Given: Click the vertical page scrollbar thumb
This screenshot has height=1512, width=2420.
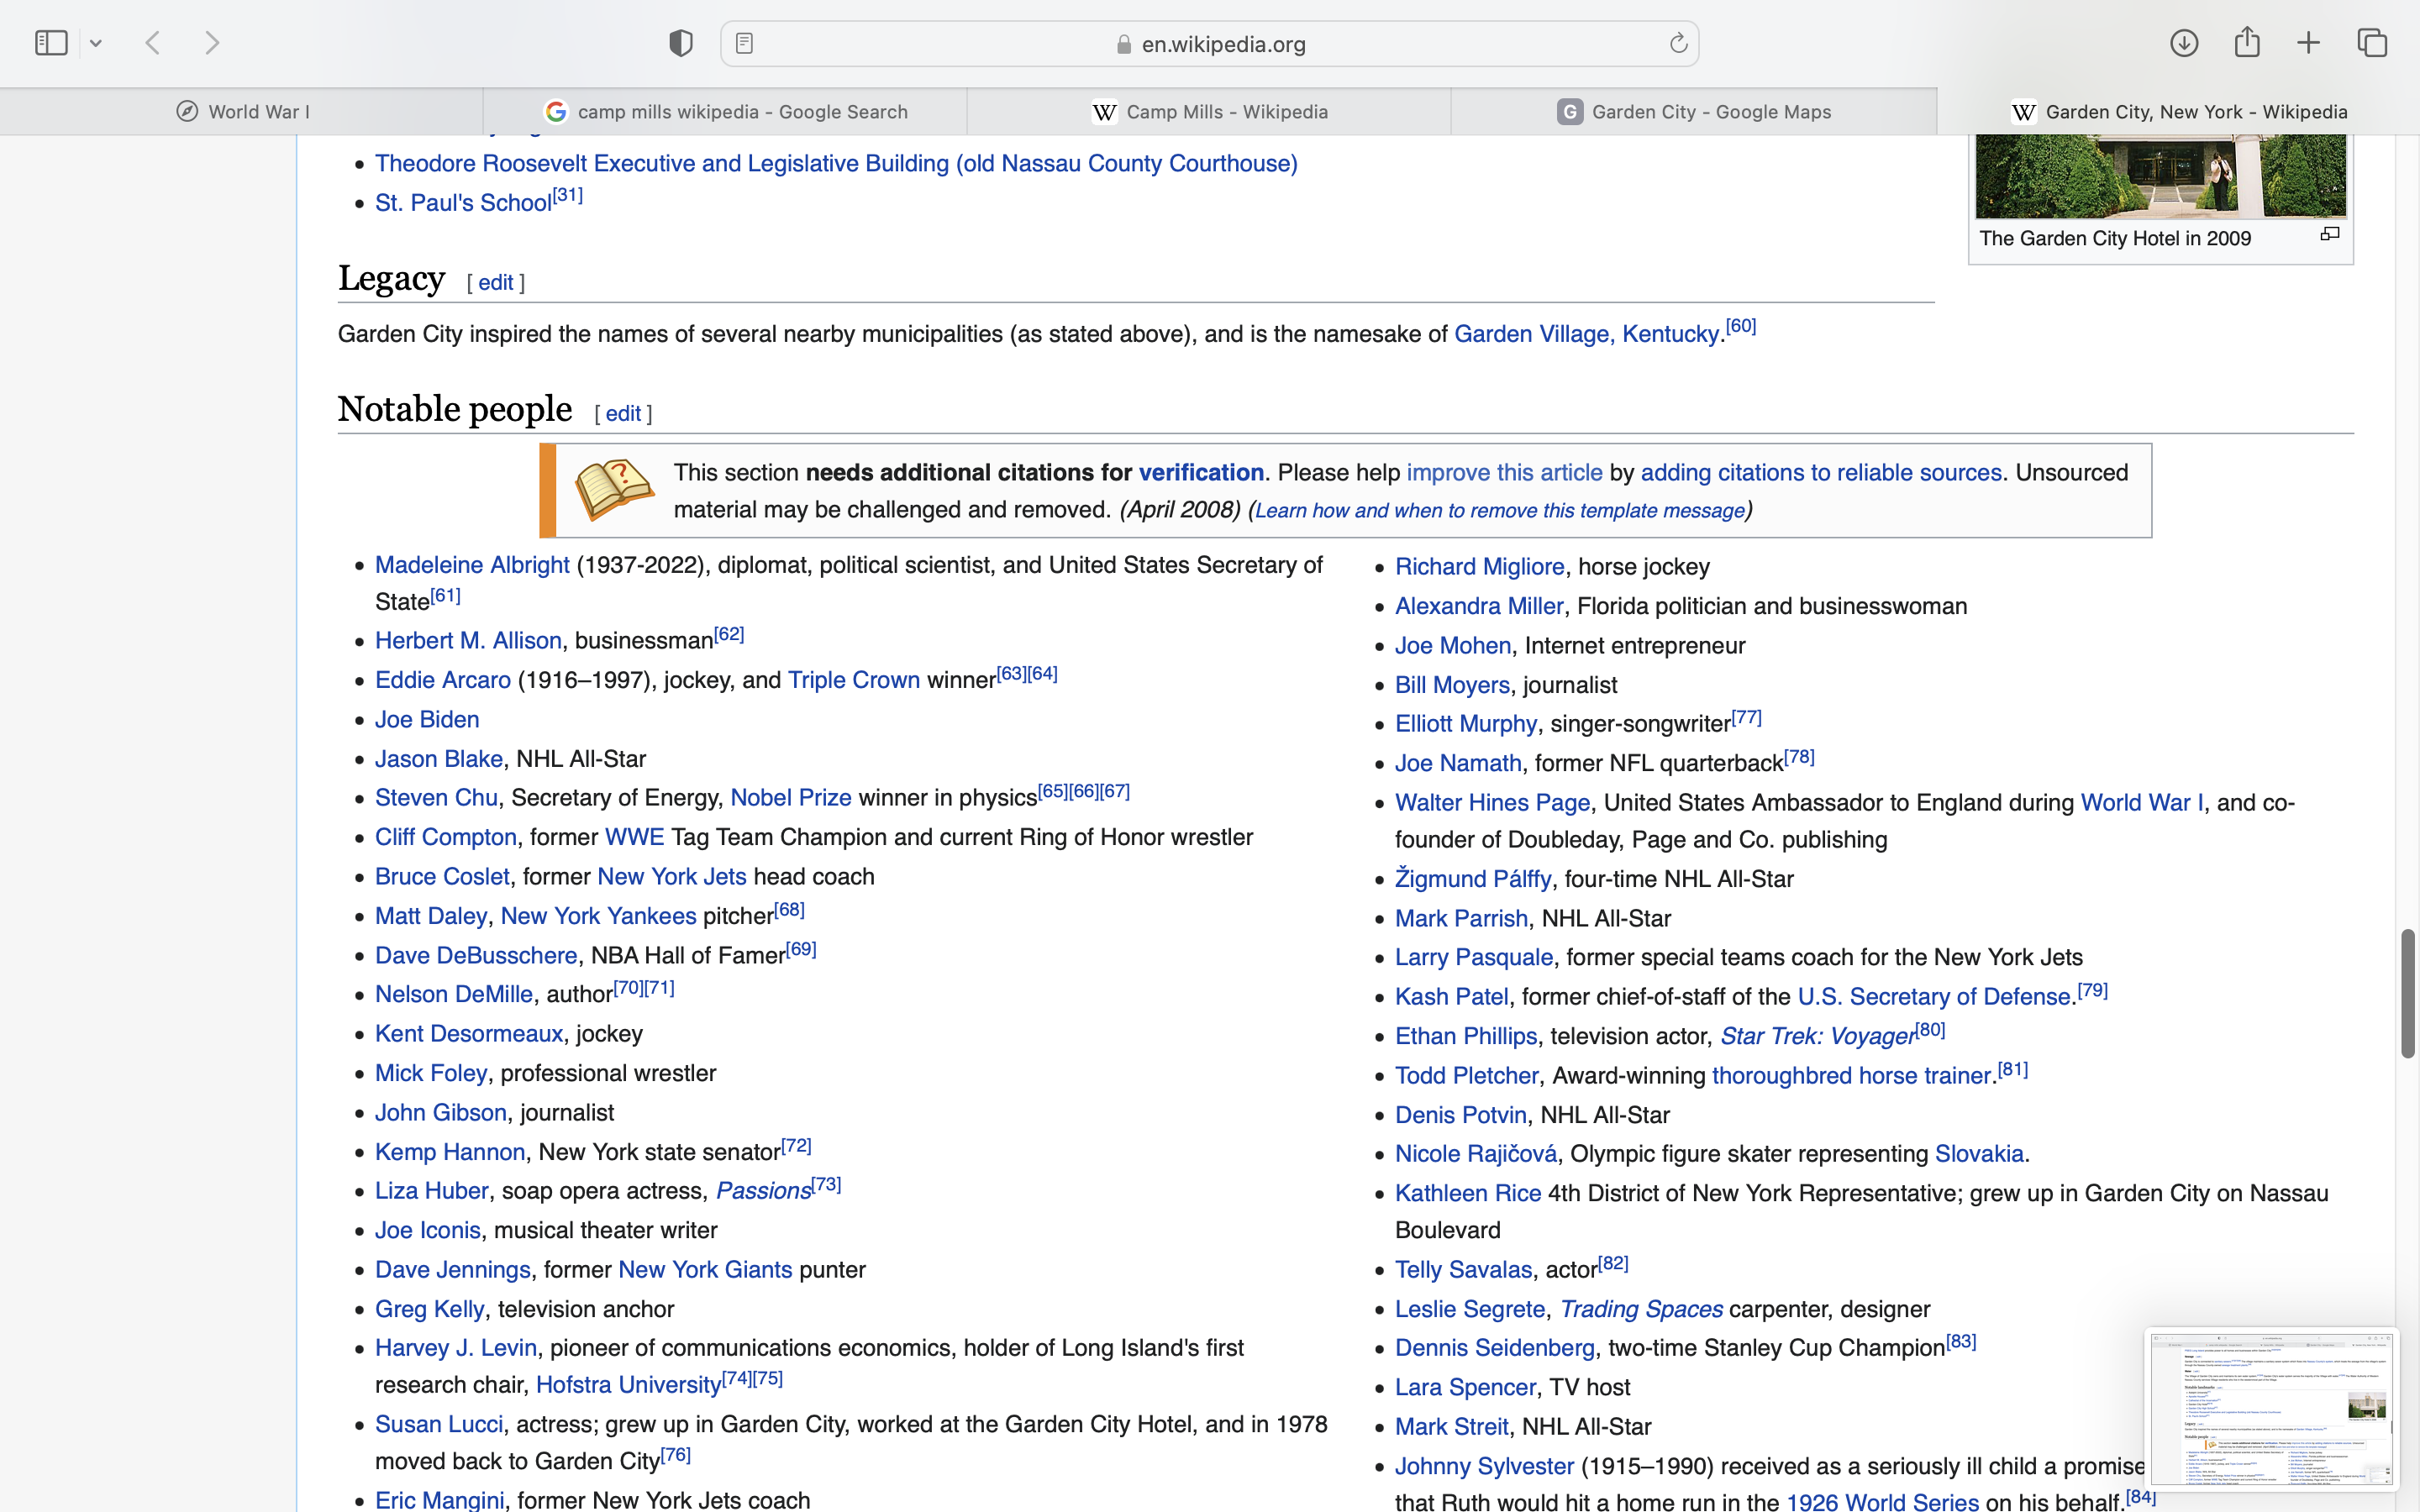Looking at the screenshot, I should pyautogui.click(x=2407, y=992).
